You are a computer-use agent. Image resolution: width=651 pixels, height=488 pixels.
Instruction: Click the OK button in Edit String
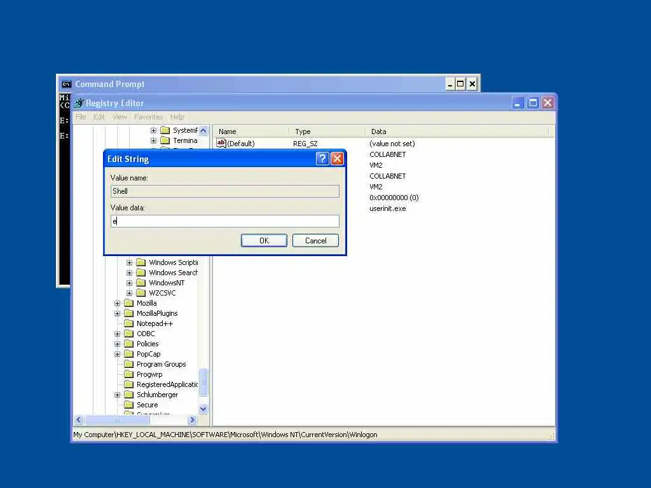point(264,241)
